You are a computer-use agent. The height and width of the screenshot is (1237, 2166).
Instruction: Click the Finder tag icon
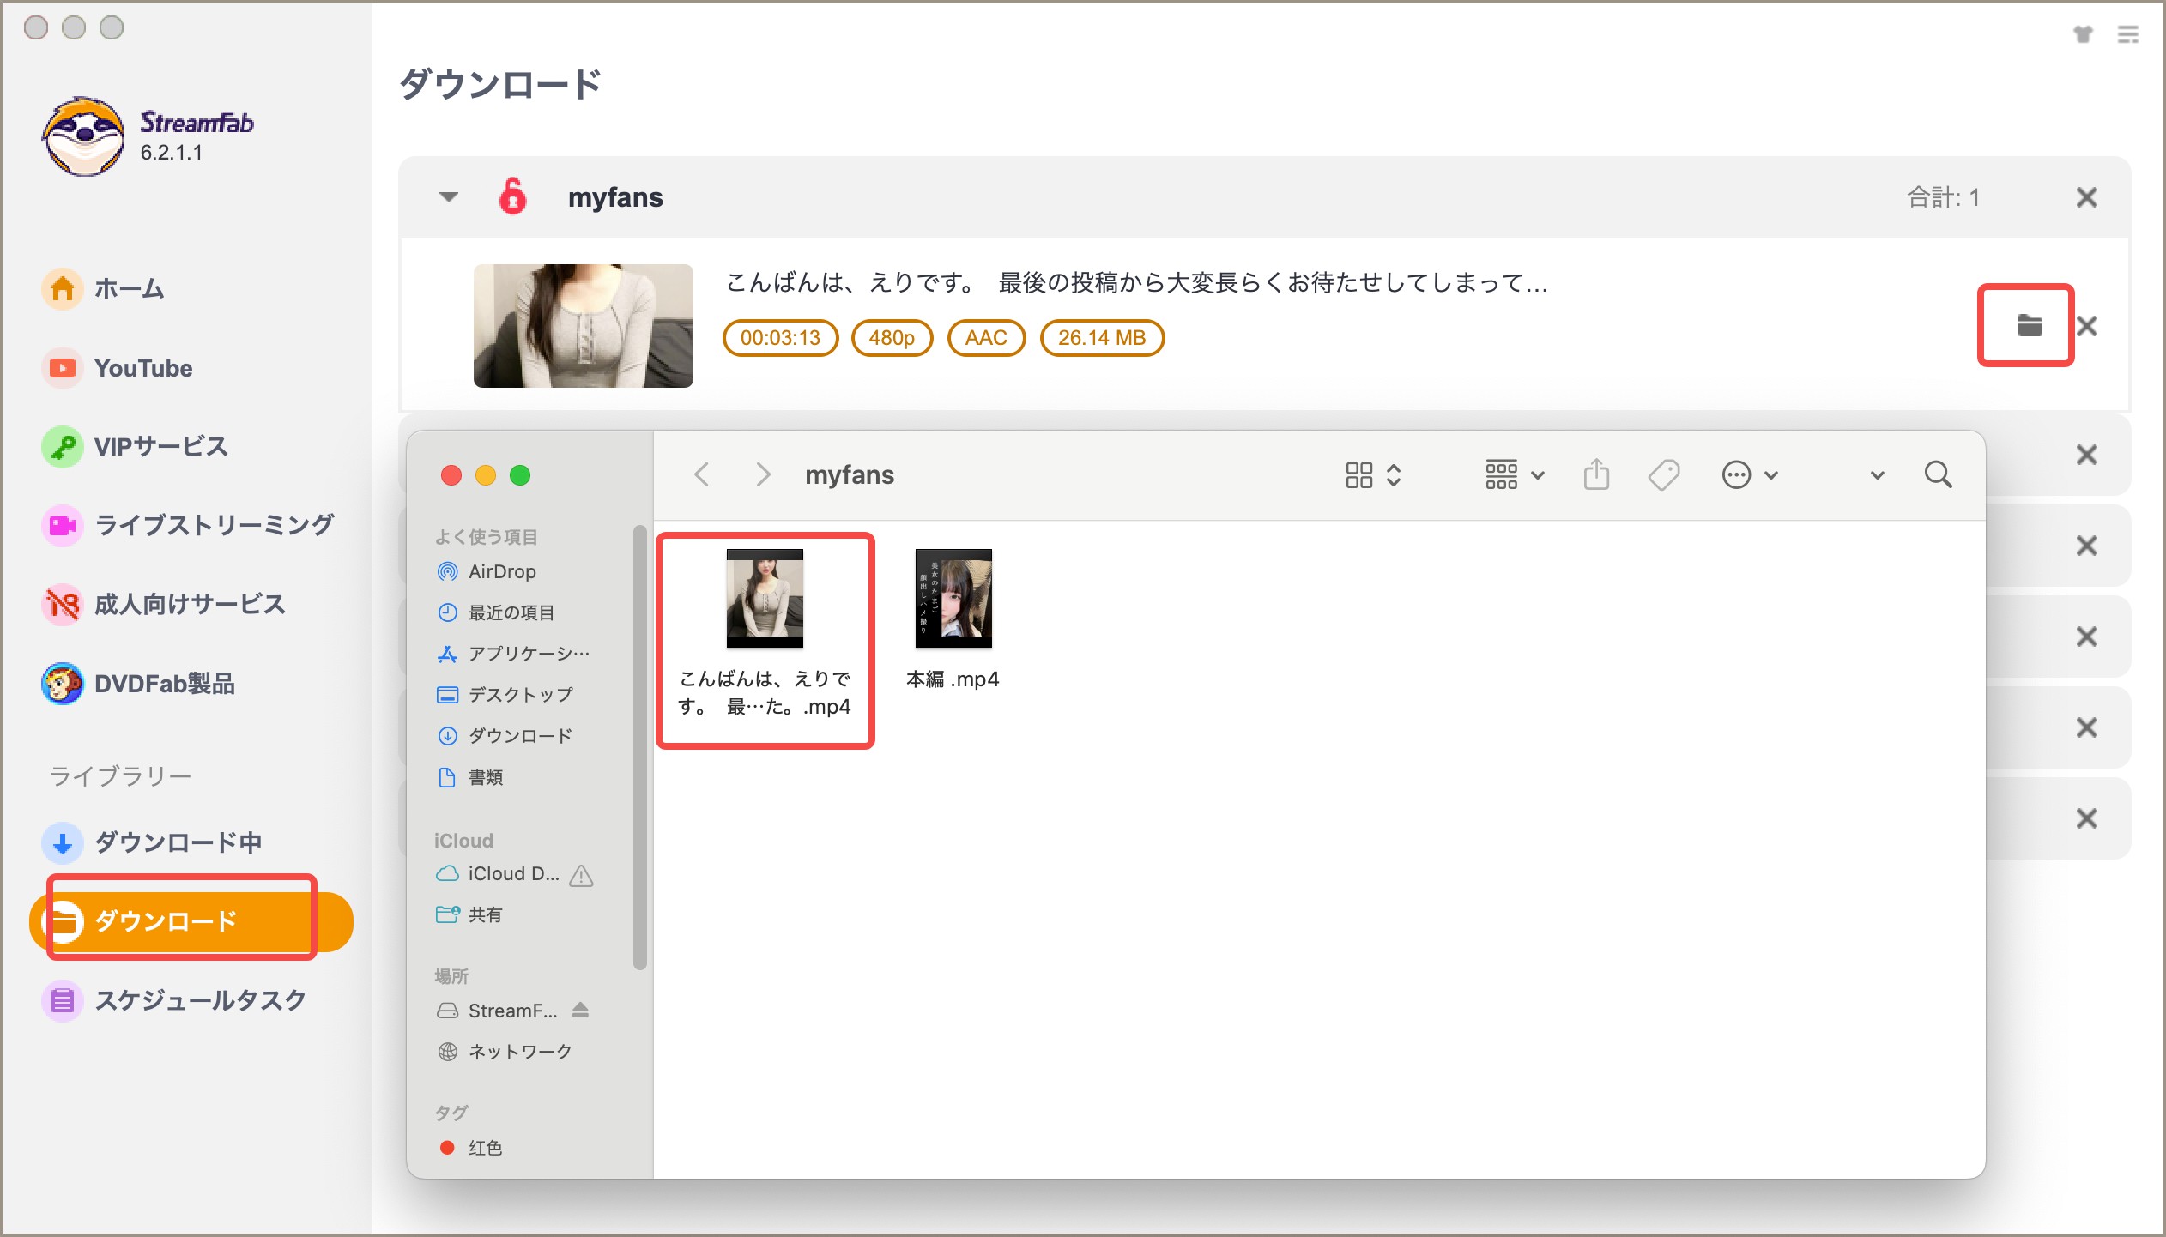[1664, 474]
